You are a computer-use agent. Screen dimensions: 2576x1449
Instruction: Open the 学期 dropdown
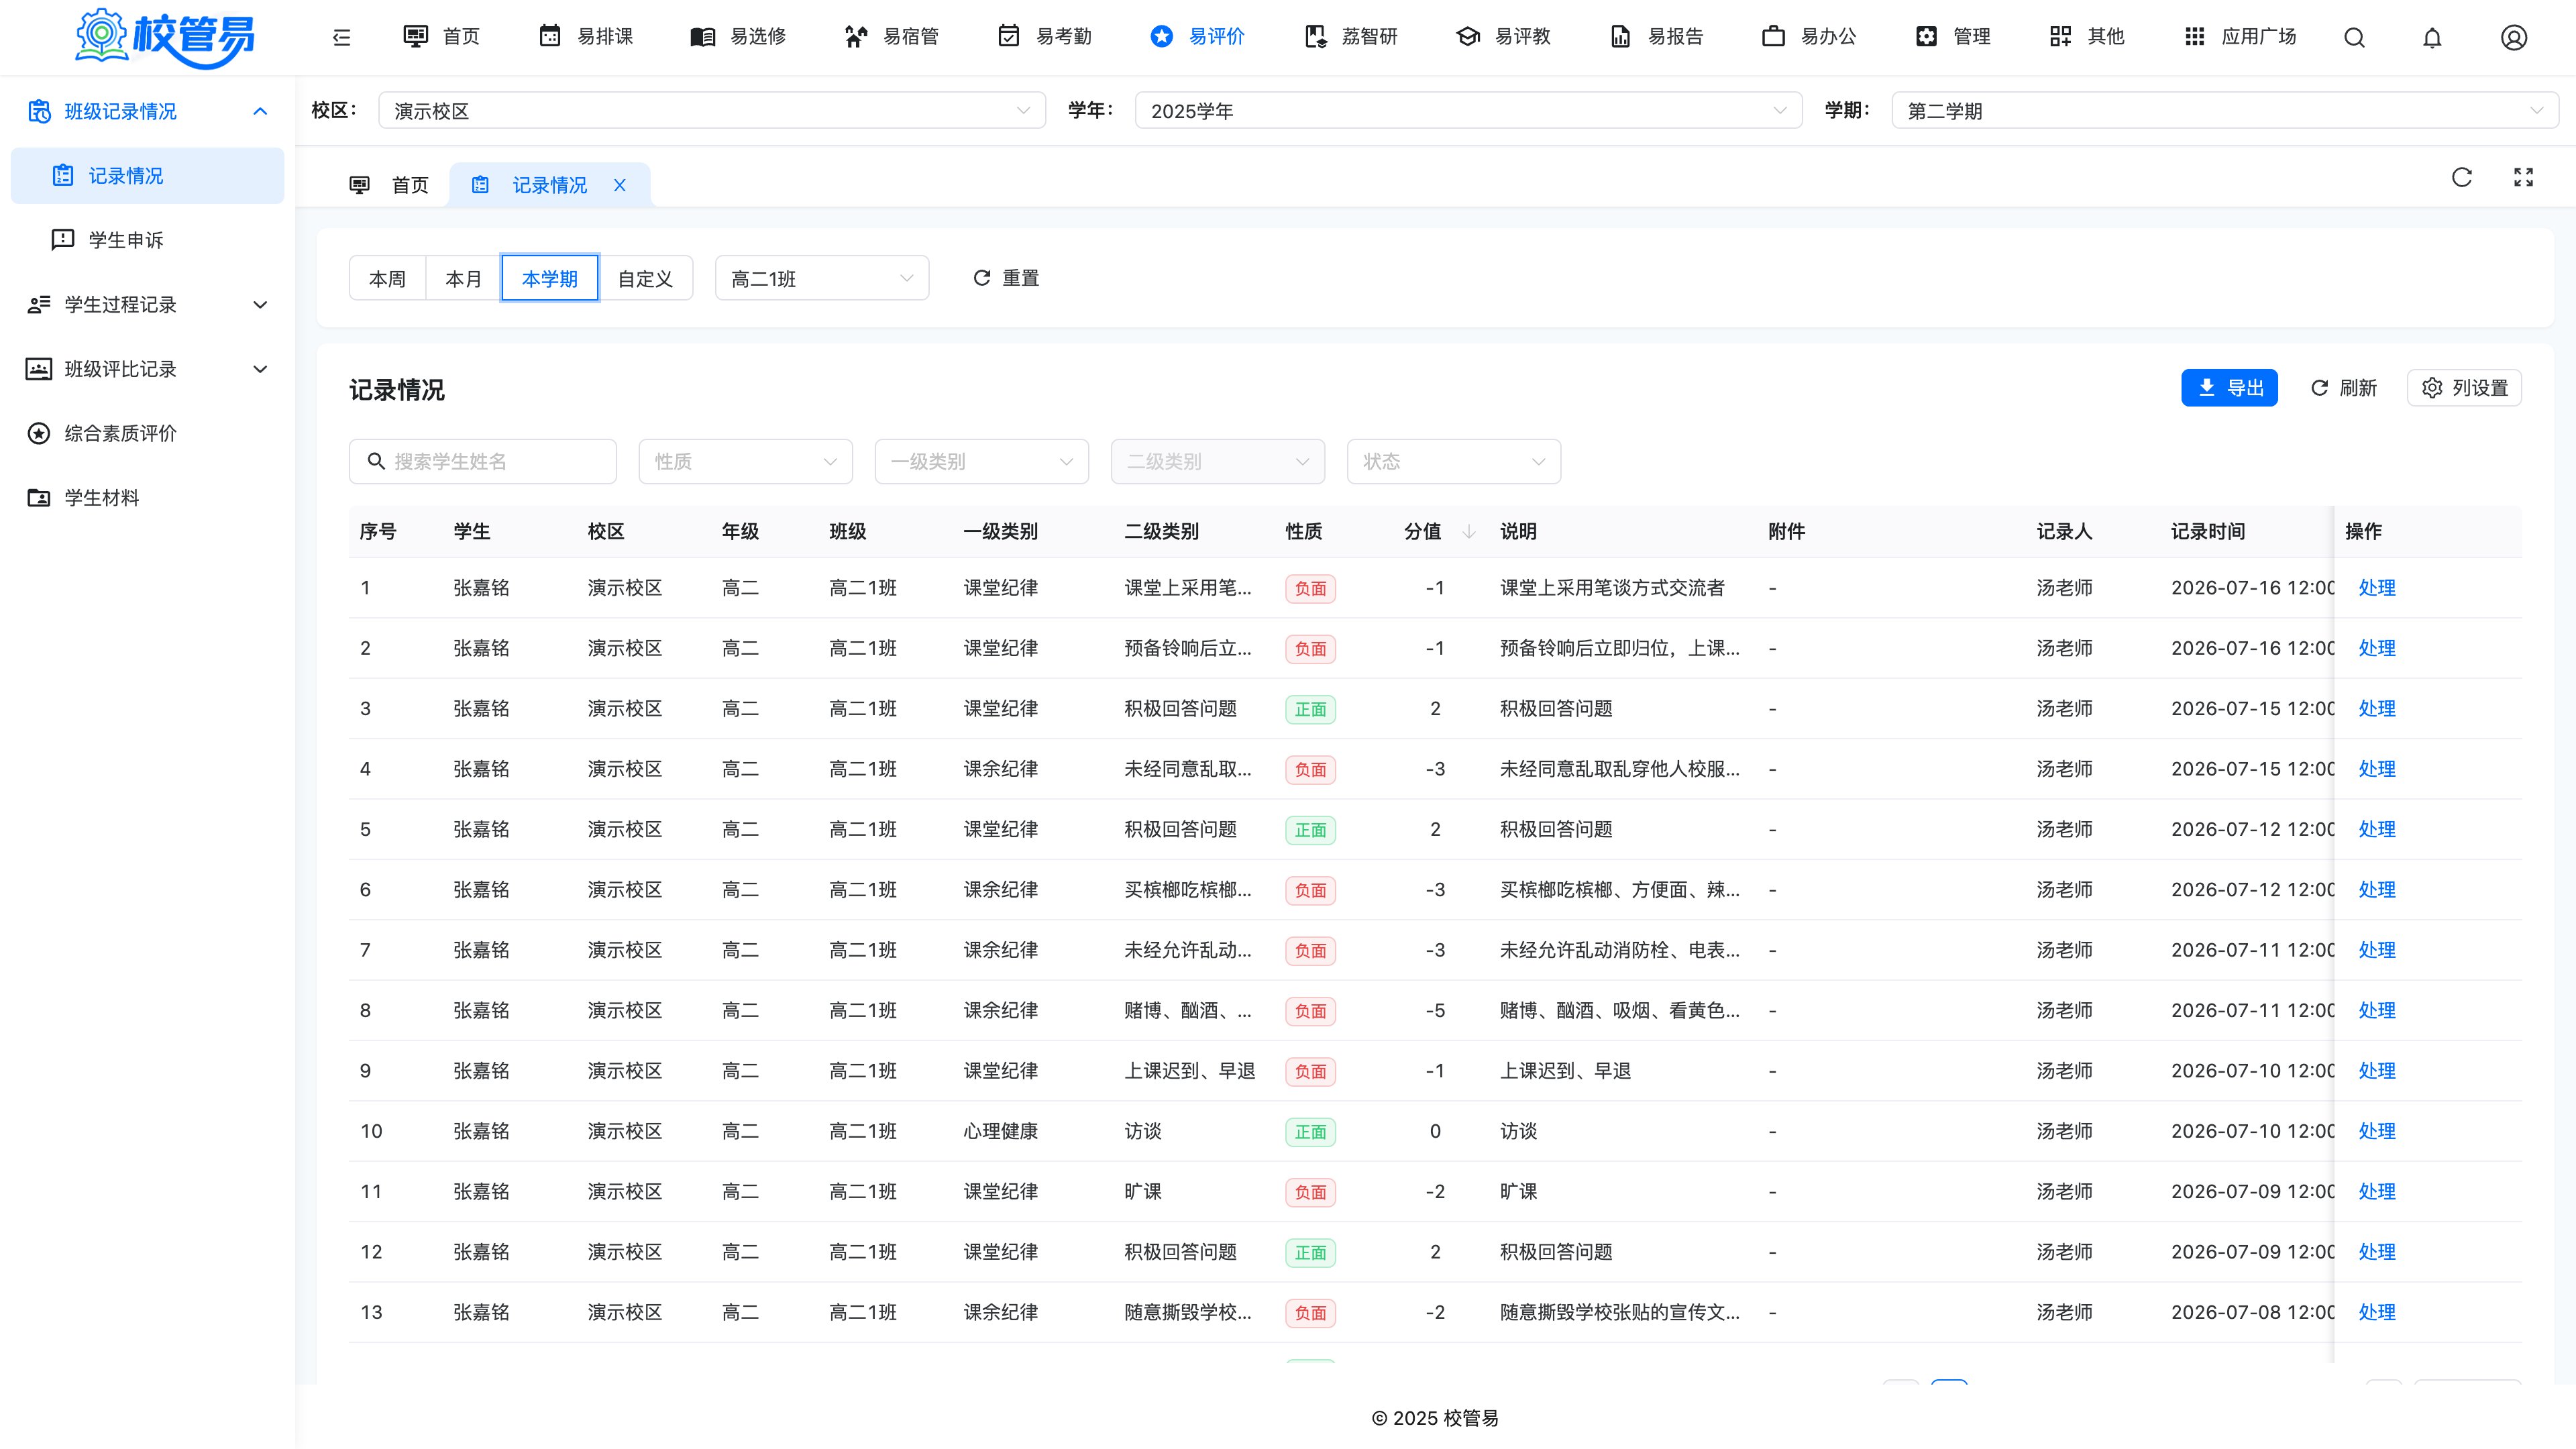[2225, 110]
